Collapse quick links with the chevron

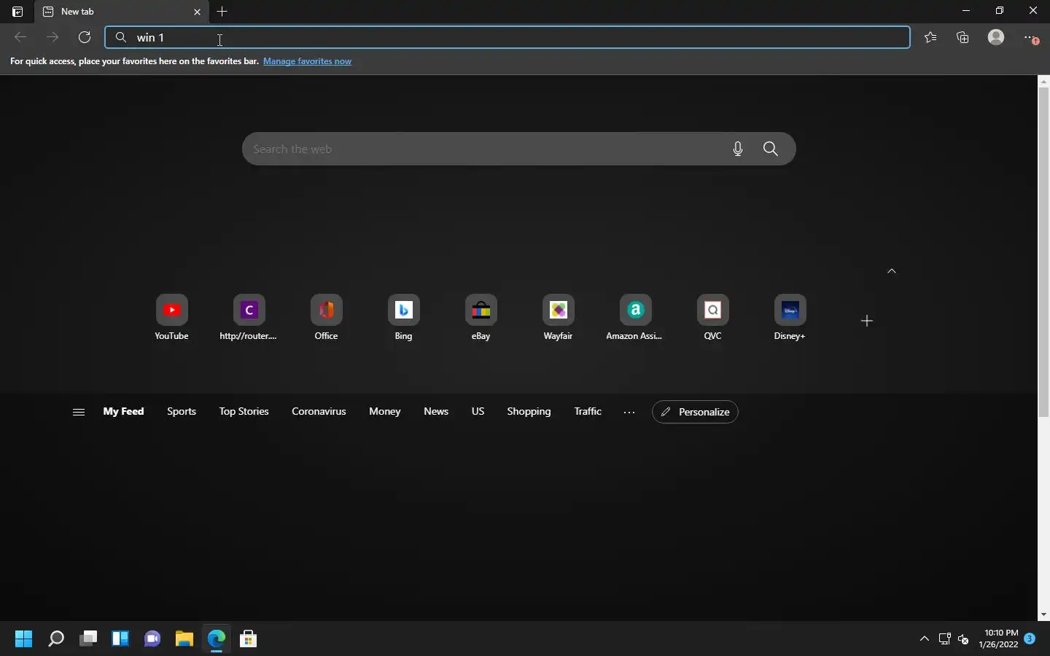point(892,271)
